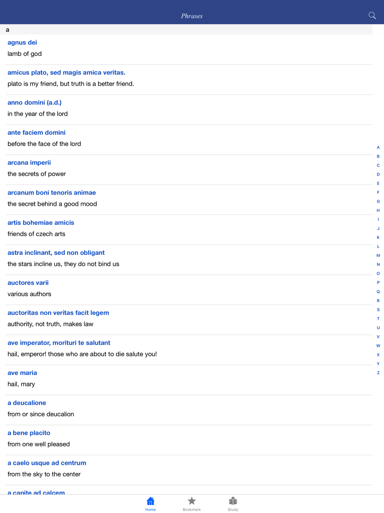
Task: Jump to letter A in index
Action: point(378,147)
